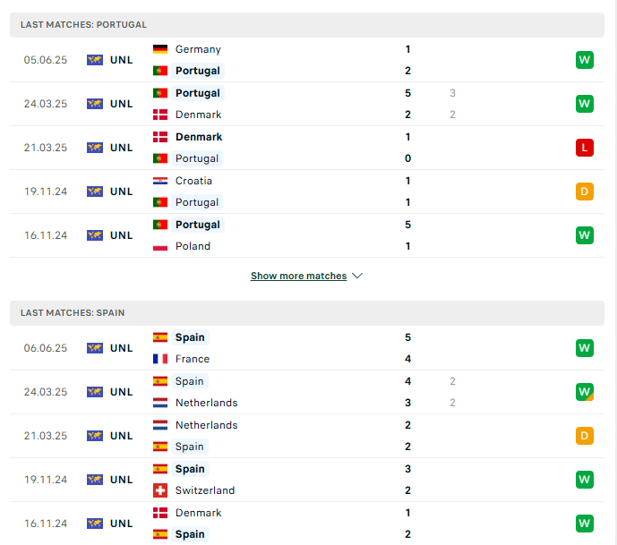Open the Last Matches: Spain section header
The image size is (617, 545).
point(307,313)
